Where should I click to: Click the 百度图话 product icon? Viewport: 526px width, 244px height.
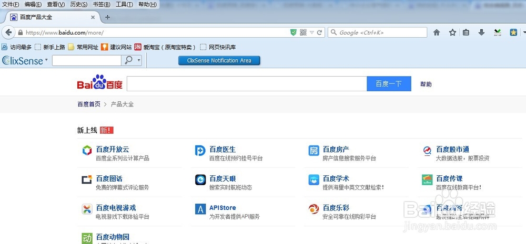pos(87,180)
